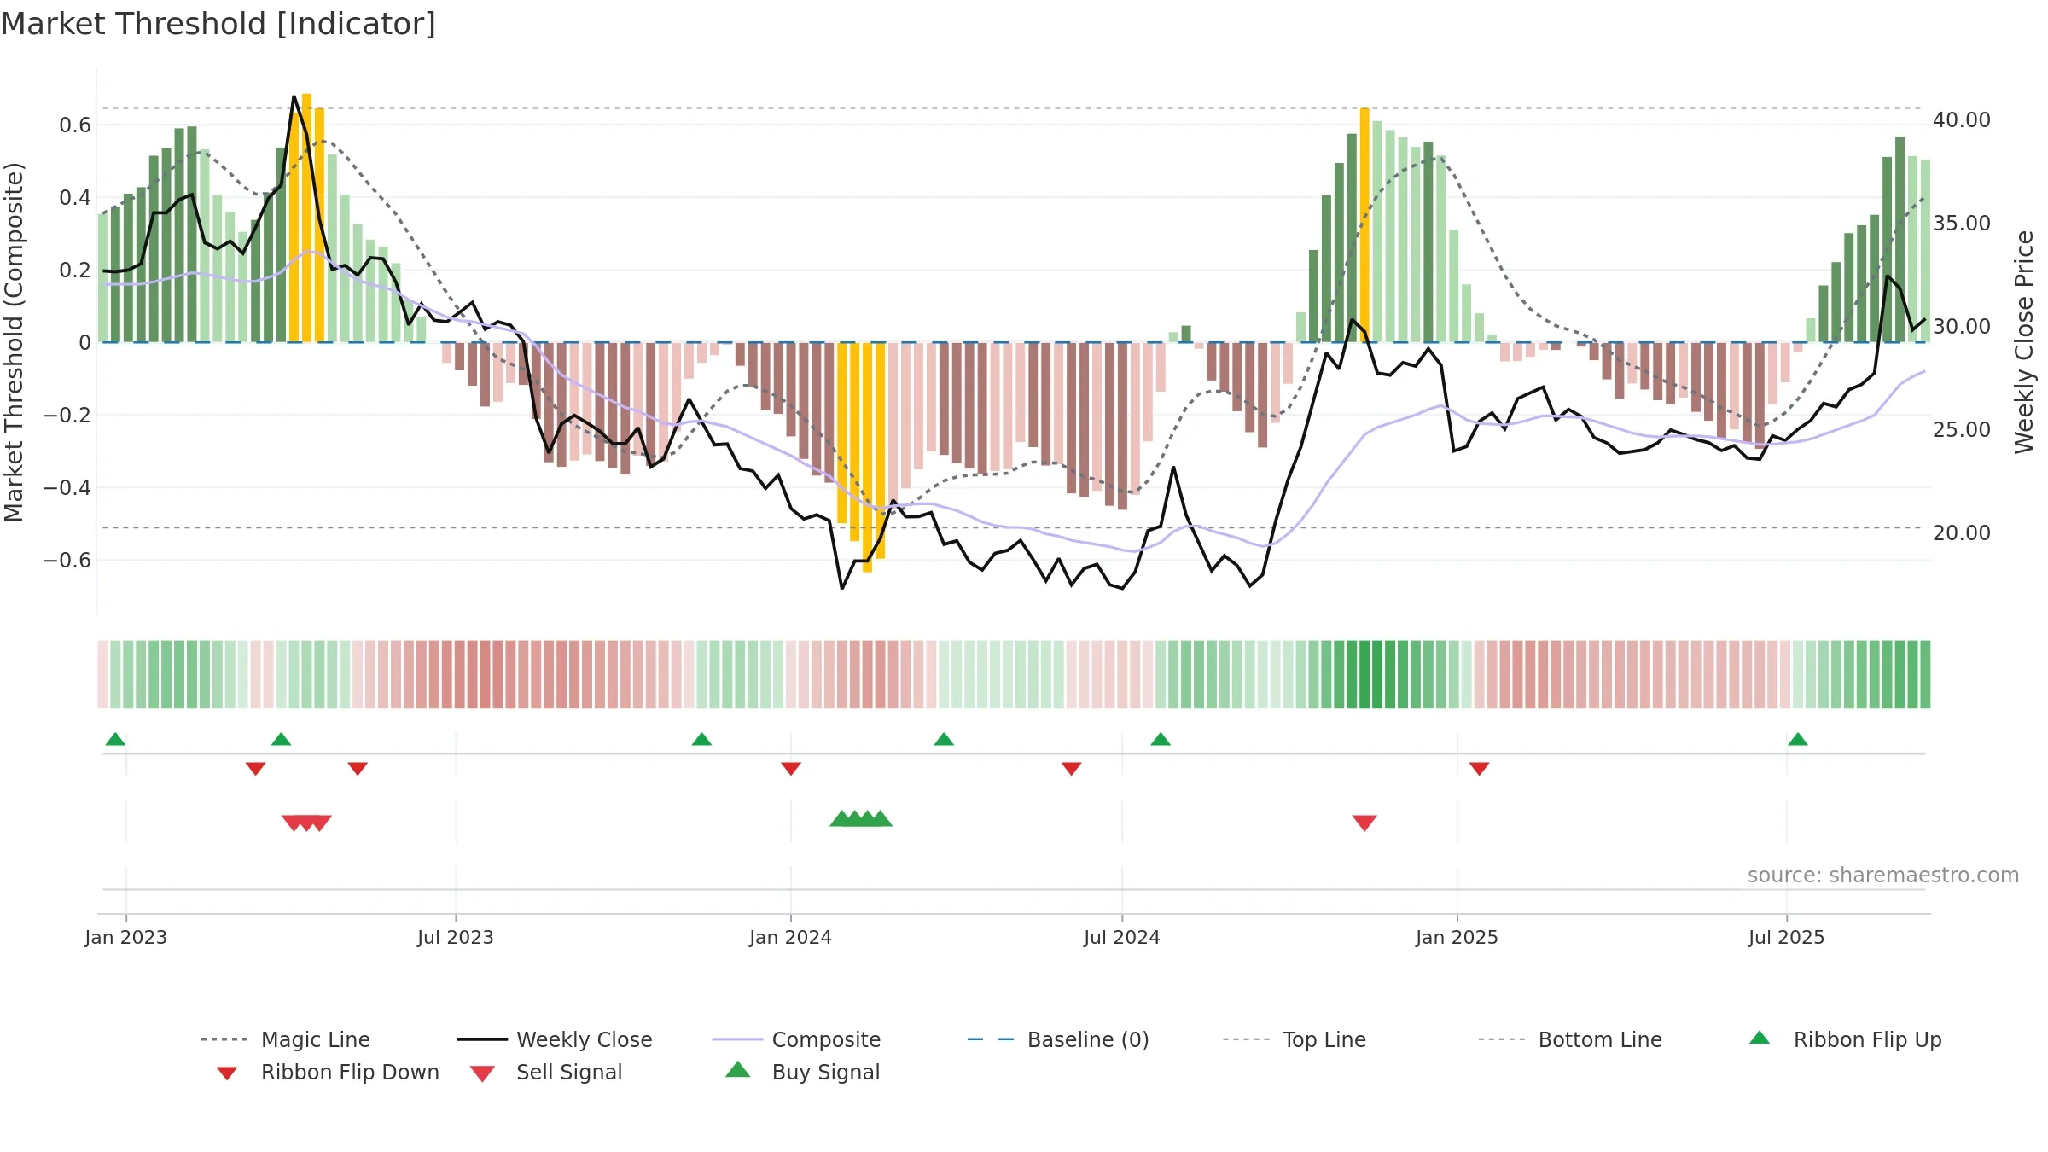Click the Jan 2023 x-axis label

coord(126,937)
